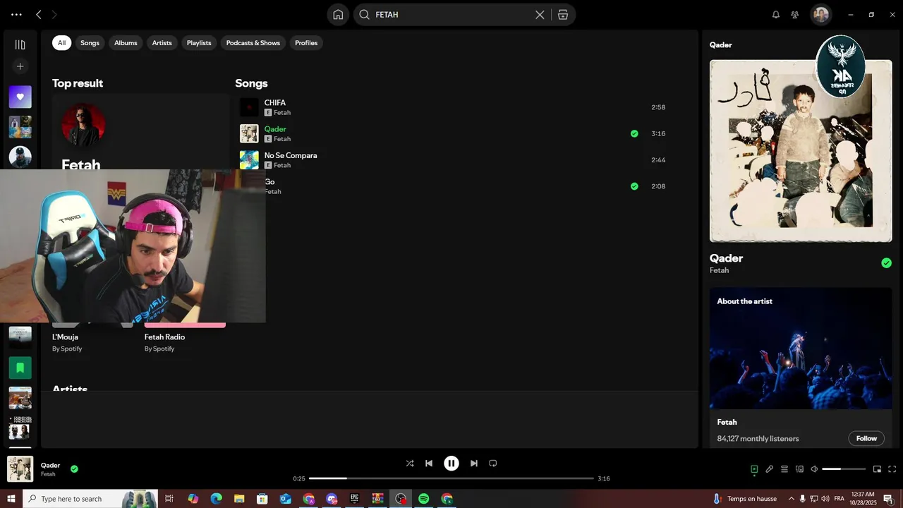This screenshot has height=508, width=903.
Task: Select the Profiles filter chip
Action: tap(306, 43)
